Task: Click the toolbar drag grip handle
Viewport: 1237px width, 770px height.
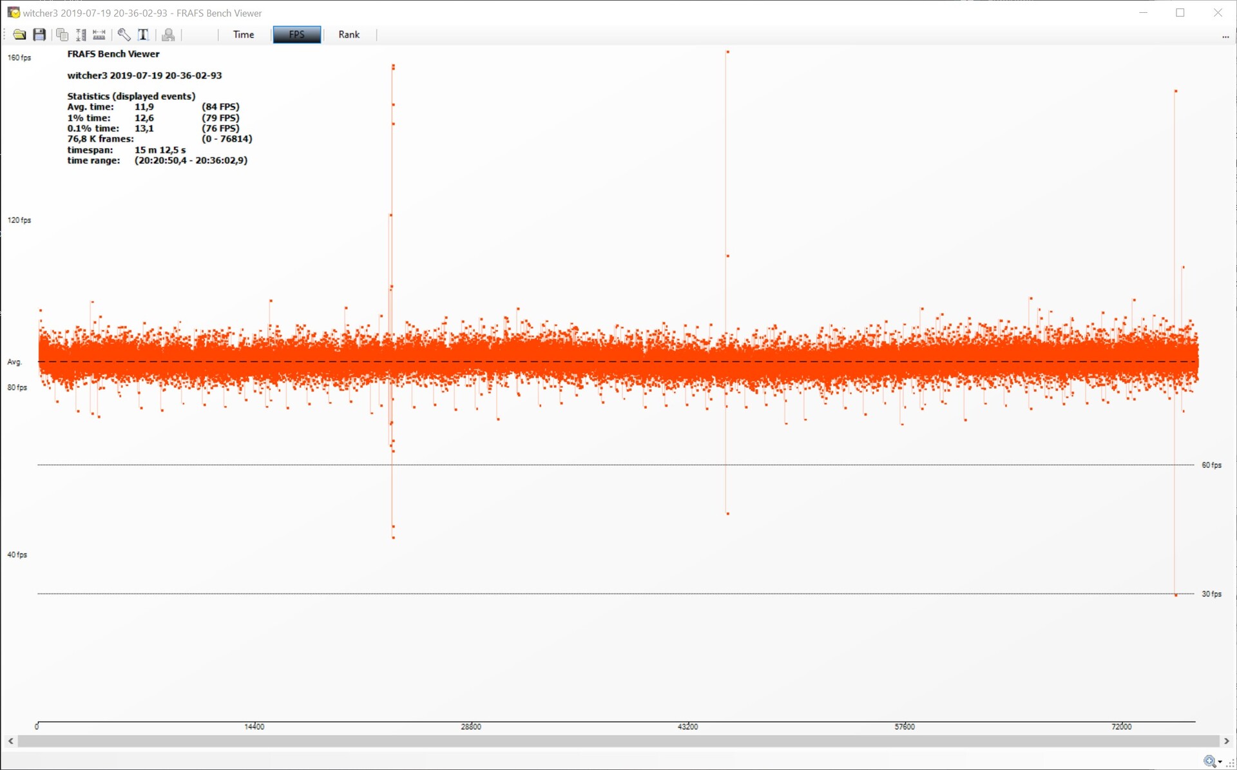Action: (5, 35)
